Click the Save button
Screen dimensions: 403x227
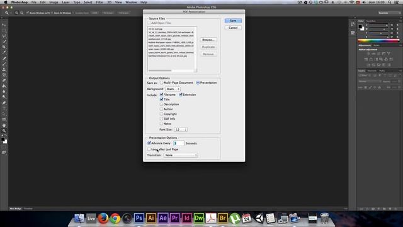[x=233, y=21]
